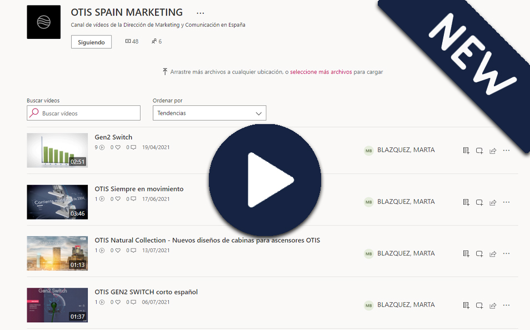The height and width of the screenshot is (330, 530).
Task: Add OTIS Siempre en movimiento to channel
Action: click(479, 202)
